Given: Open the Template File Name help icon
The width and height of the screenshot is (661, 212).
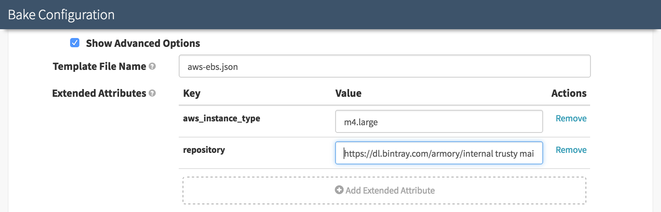Looking at the screenshot, I should 152,66.
